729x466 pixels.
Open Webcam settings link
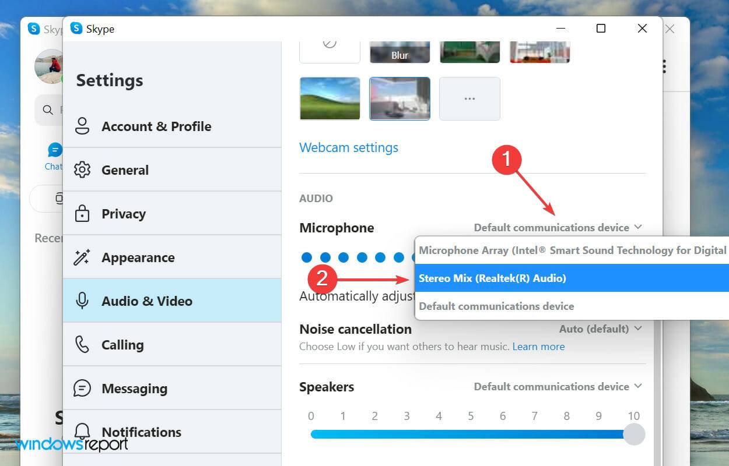pos(349,147)
